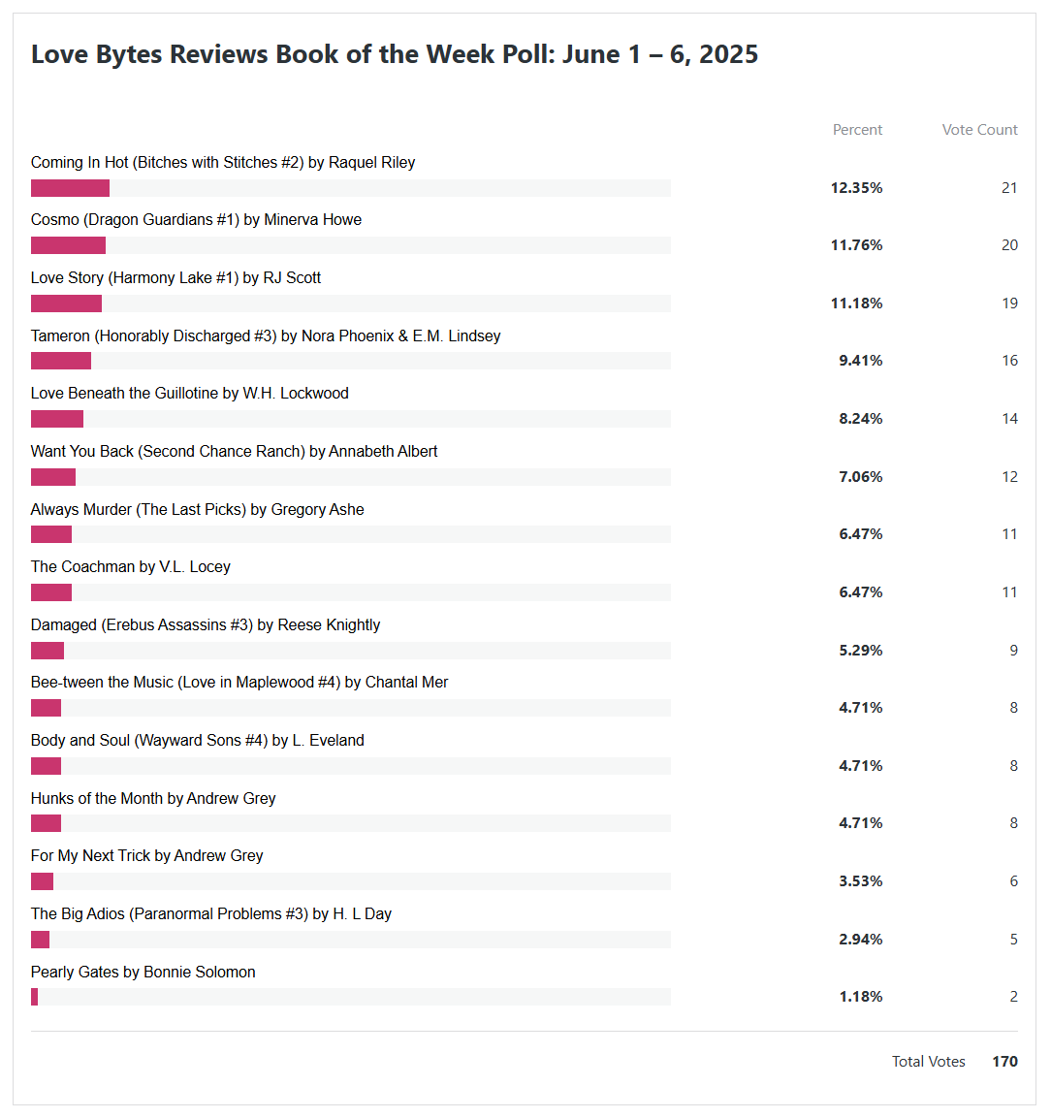
Task: Click Love Story by RJ Scott label
Action: (x=175, y=278)
